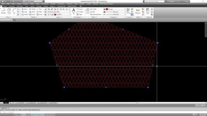207x116 pixels.
Task: Click the red layer color swatch
Action: (x=55, y=15)
